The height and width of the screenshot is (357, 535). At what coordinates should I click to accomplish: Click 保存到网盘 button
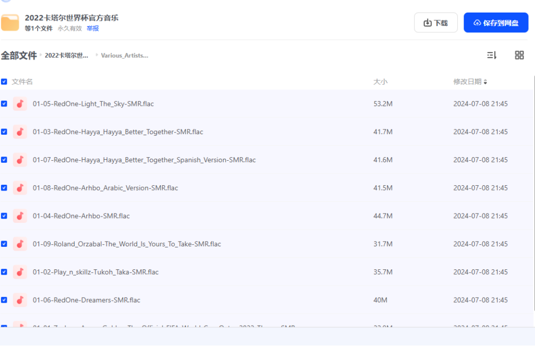(x=496, y=23)
